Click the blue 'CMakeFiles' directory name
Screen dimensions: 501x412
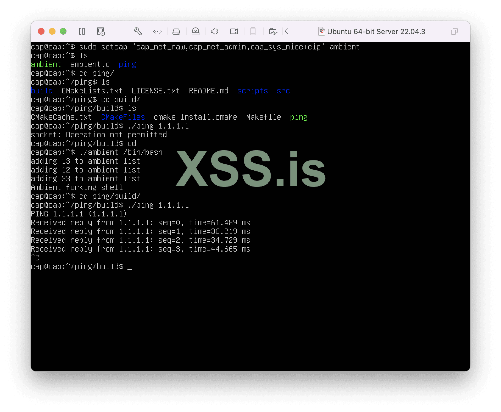(x=123, y=117)
